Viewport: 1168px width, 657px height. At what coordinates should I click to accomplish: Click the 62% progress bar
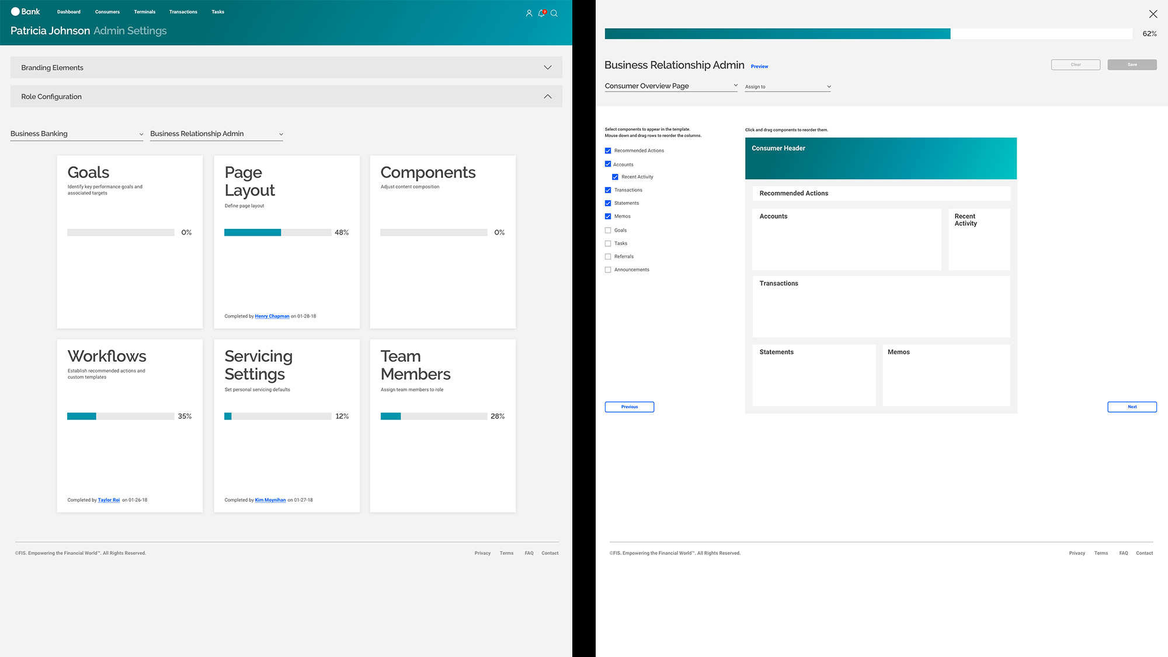point(868,34)
